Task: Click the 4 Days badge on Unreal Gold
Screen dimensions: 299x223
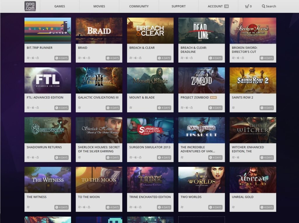Action: tap(267, 207)
